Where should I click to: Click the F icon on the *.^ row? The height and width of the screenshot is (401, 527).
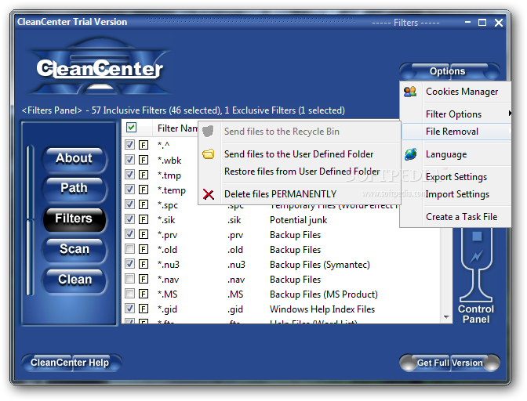click(x=144, y=145)
